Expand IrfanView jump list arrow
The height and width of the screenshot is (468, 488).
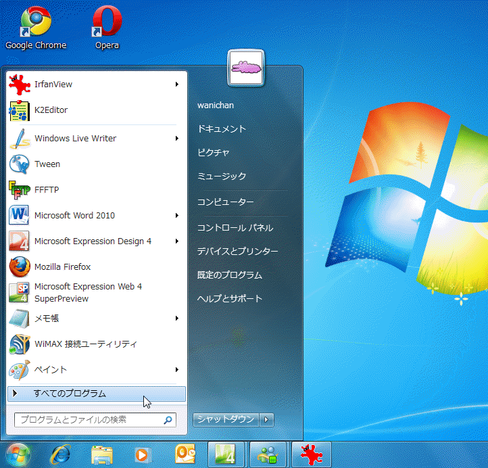177,85
